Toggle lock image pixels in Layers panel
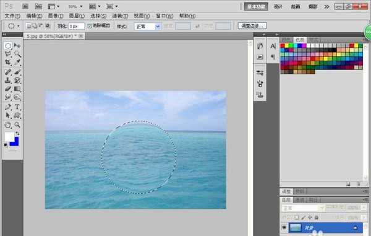Viewport: 371px width, 236px height. (x=303, y=217)
